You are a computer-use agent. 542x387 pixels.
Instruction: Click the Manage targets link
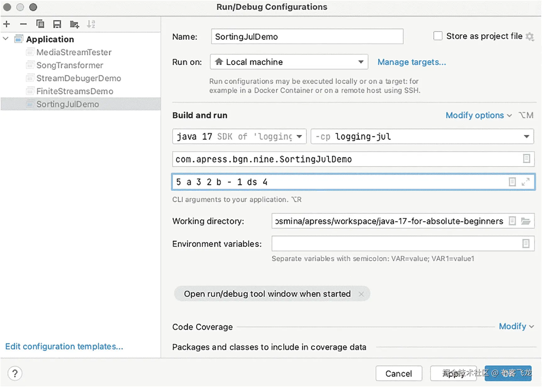412,62
